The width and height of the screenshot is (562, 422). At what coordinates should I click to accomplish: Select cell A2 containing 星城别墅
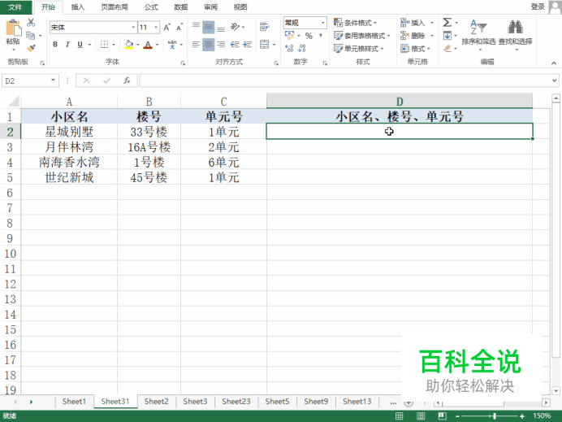(69, 132)
